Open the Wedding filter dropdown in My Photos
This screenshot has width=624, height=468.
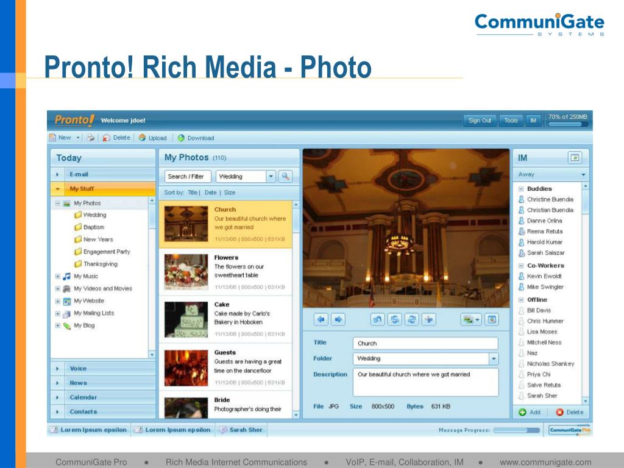pyautogui.click(x=271, y=176)
